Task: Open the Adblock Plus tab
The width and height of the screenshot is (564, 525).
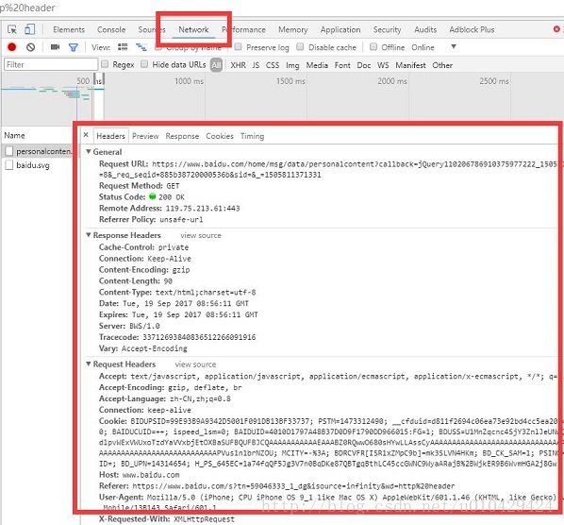Action: (472, 29)
